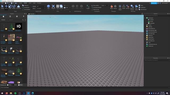Screen dimensions: 170x95
Task: Click the Model advanced icon
Action: (x=124, y=7)
